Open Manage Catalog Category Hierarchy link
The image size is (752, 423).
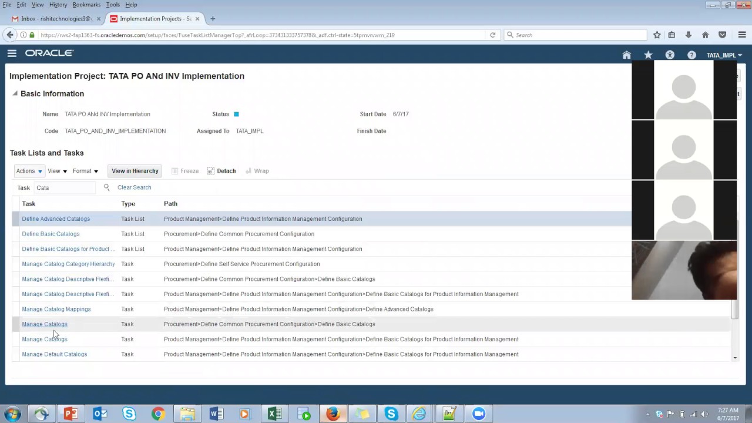tap(68, 264)
